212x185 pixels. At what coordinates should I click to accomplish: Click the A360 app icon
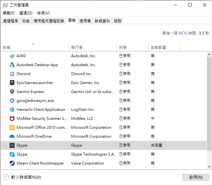(12, 56)
